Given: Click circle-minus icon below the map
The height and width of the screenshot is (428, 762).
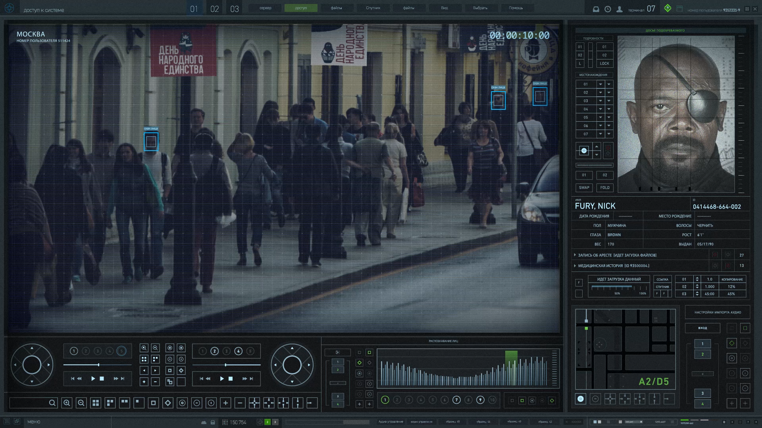Looking at the screenshot, I should pyautogui.click(x=595, y=399).
